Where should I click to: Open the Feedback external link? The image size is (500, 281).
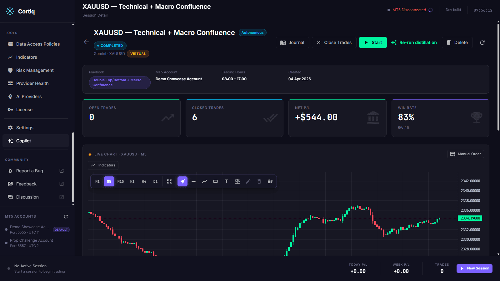tap(36, 184)
